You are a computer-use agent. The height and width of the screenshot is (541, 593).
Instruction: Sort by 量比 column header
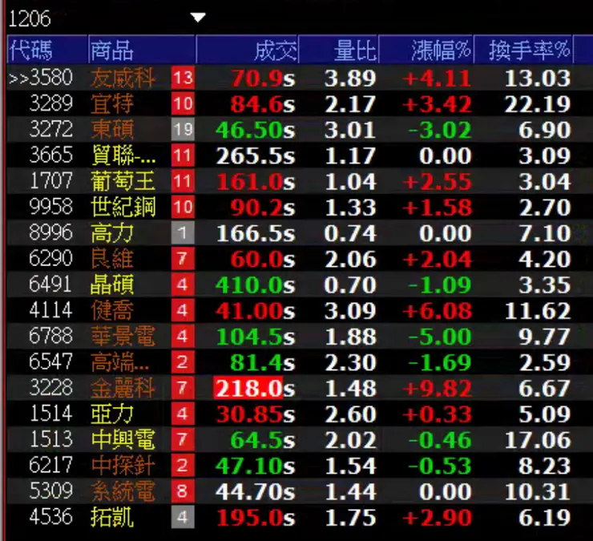[339, 50]
